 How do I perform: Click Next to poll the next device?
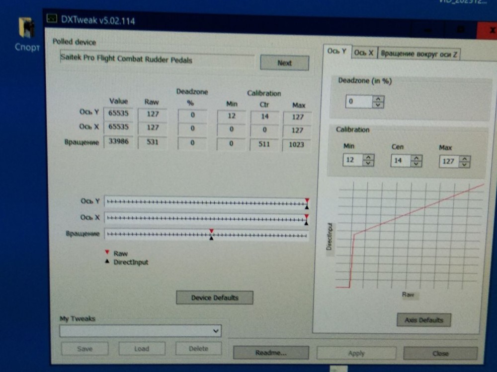pyautogui.click(x=284, y=63)
